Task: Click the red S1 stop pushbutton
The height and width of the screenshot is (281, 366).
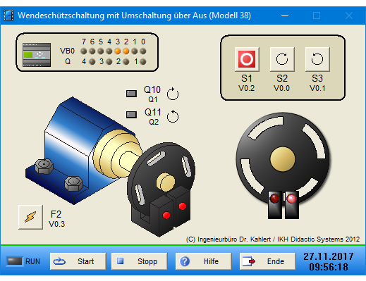Action: coord(247,59)
